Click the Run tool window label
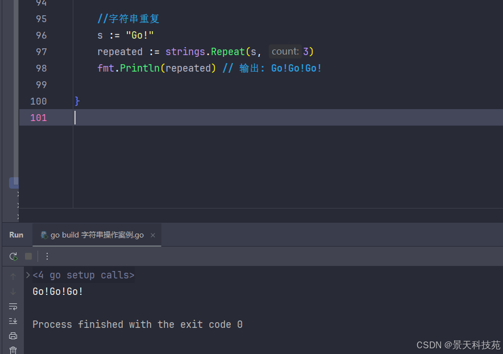This screenshot has height=354, width=503. click(x=16, y=235)
